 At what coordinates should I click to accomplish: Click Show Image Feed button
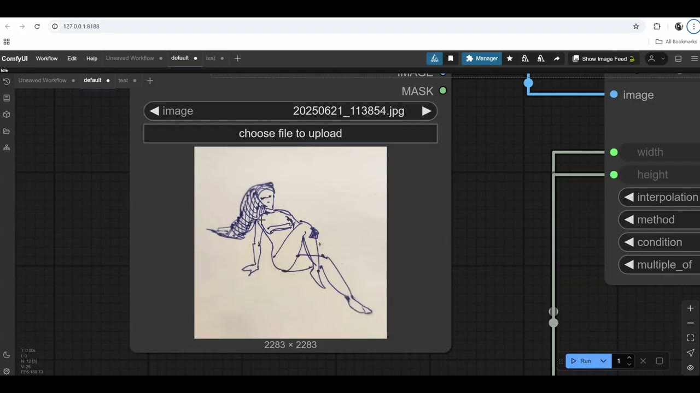(x=603, y=58)
